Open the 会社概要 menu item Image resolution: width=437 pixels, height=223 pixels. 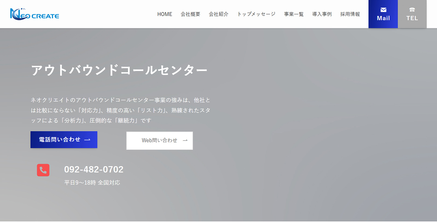190,14
